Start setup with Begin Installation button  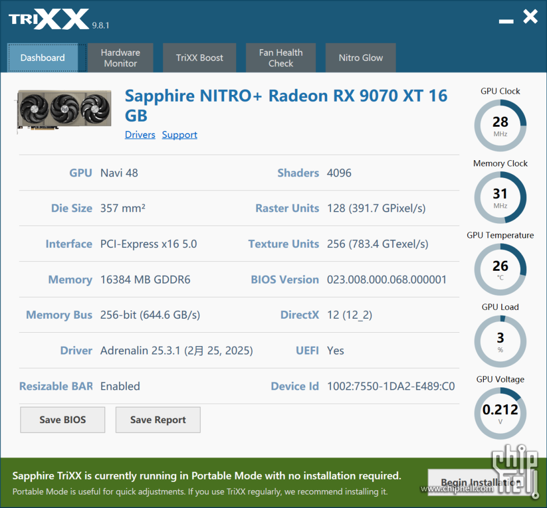(481, 482)
